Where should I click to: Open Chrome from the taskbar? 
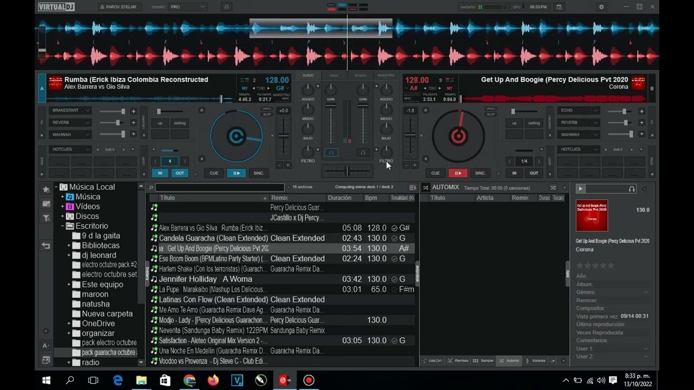point(189,380)
